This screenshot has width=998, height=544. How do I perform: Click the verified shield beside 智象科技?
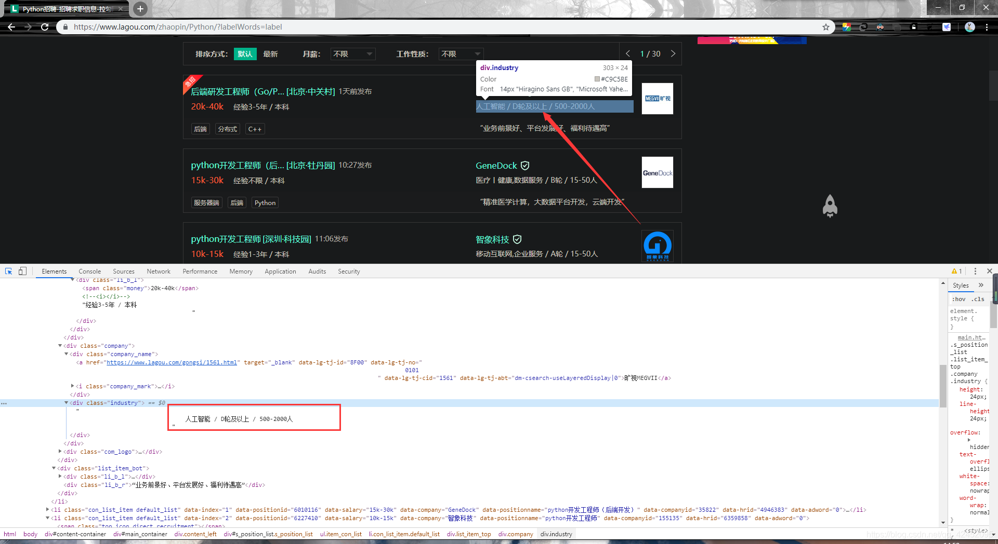point(517,239)
